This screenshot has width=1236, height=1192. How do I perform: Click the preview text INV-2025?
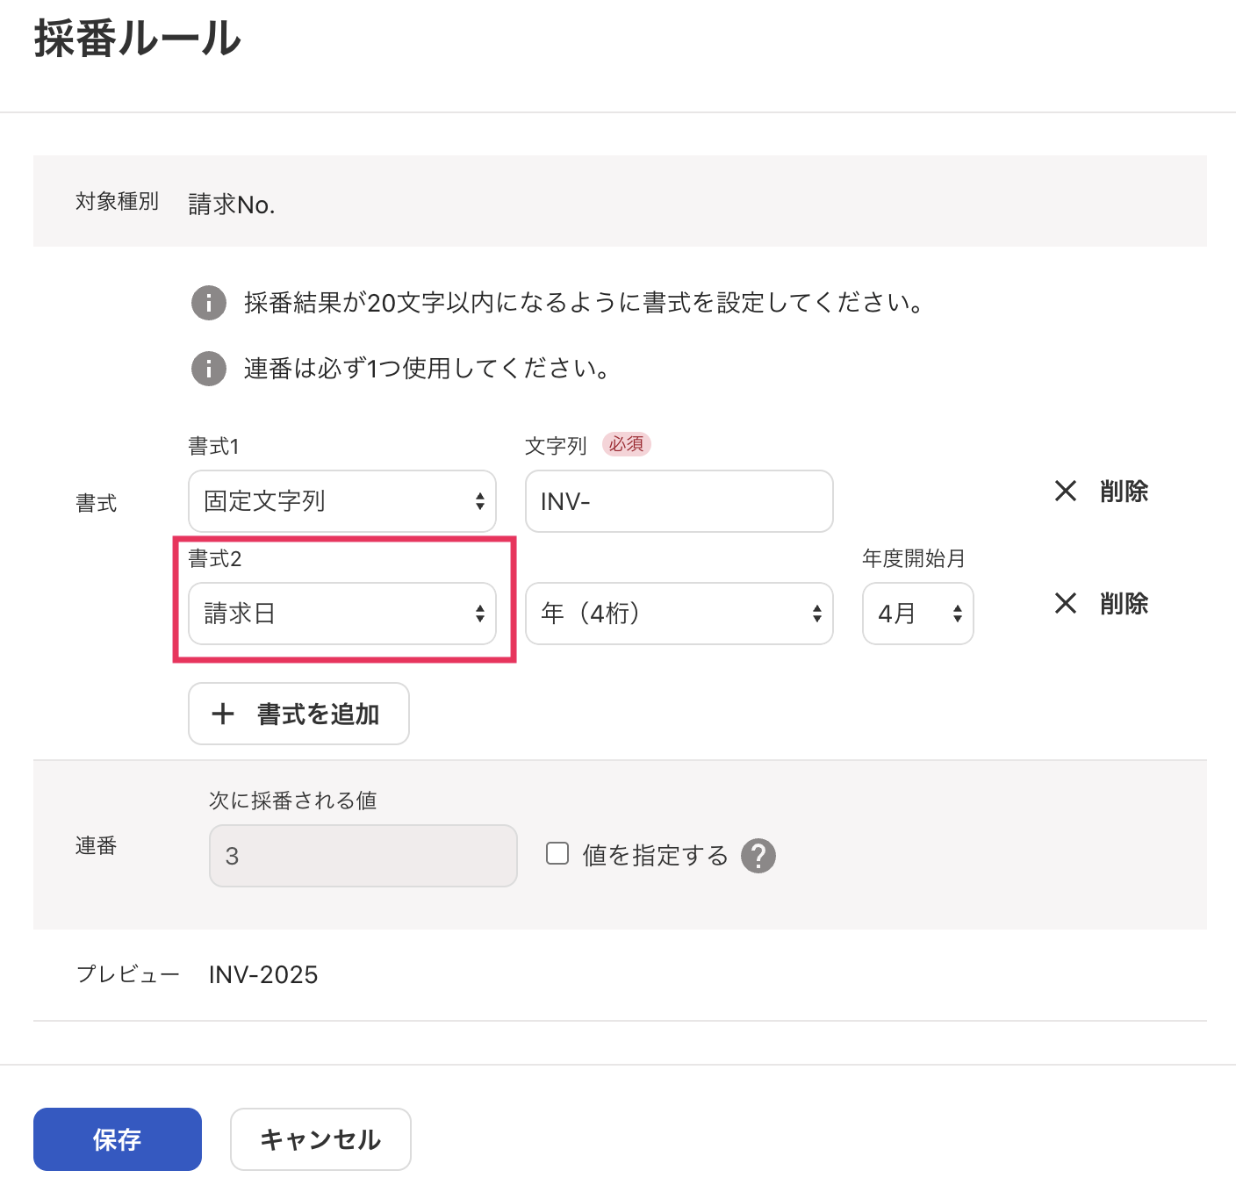(263, 974)
